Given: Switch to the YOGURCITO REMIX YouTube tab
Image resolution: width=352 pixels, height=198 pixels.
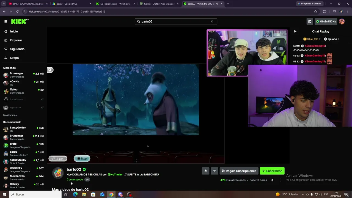Looking at the screenshot, I should click(28, 4).
